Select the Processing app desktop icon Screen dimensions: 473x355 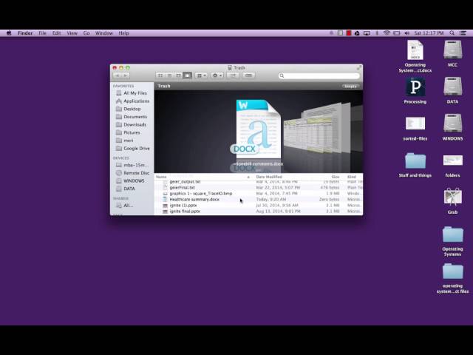[x=415, y=90]
